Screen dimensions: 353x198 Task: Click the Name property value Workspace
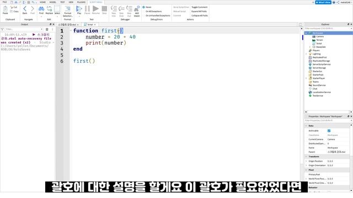point(333,148)
